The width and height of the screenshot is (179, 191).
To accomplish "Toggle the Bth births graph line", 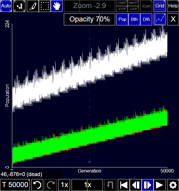I will tap(134, 19).
